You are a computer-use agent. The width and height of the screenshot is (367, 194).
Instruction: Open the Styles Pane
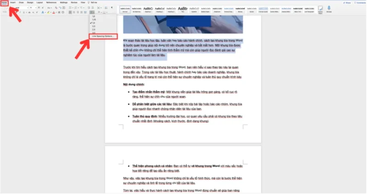[x=320, y=10]
